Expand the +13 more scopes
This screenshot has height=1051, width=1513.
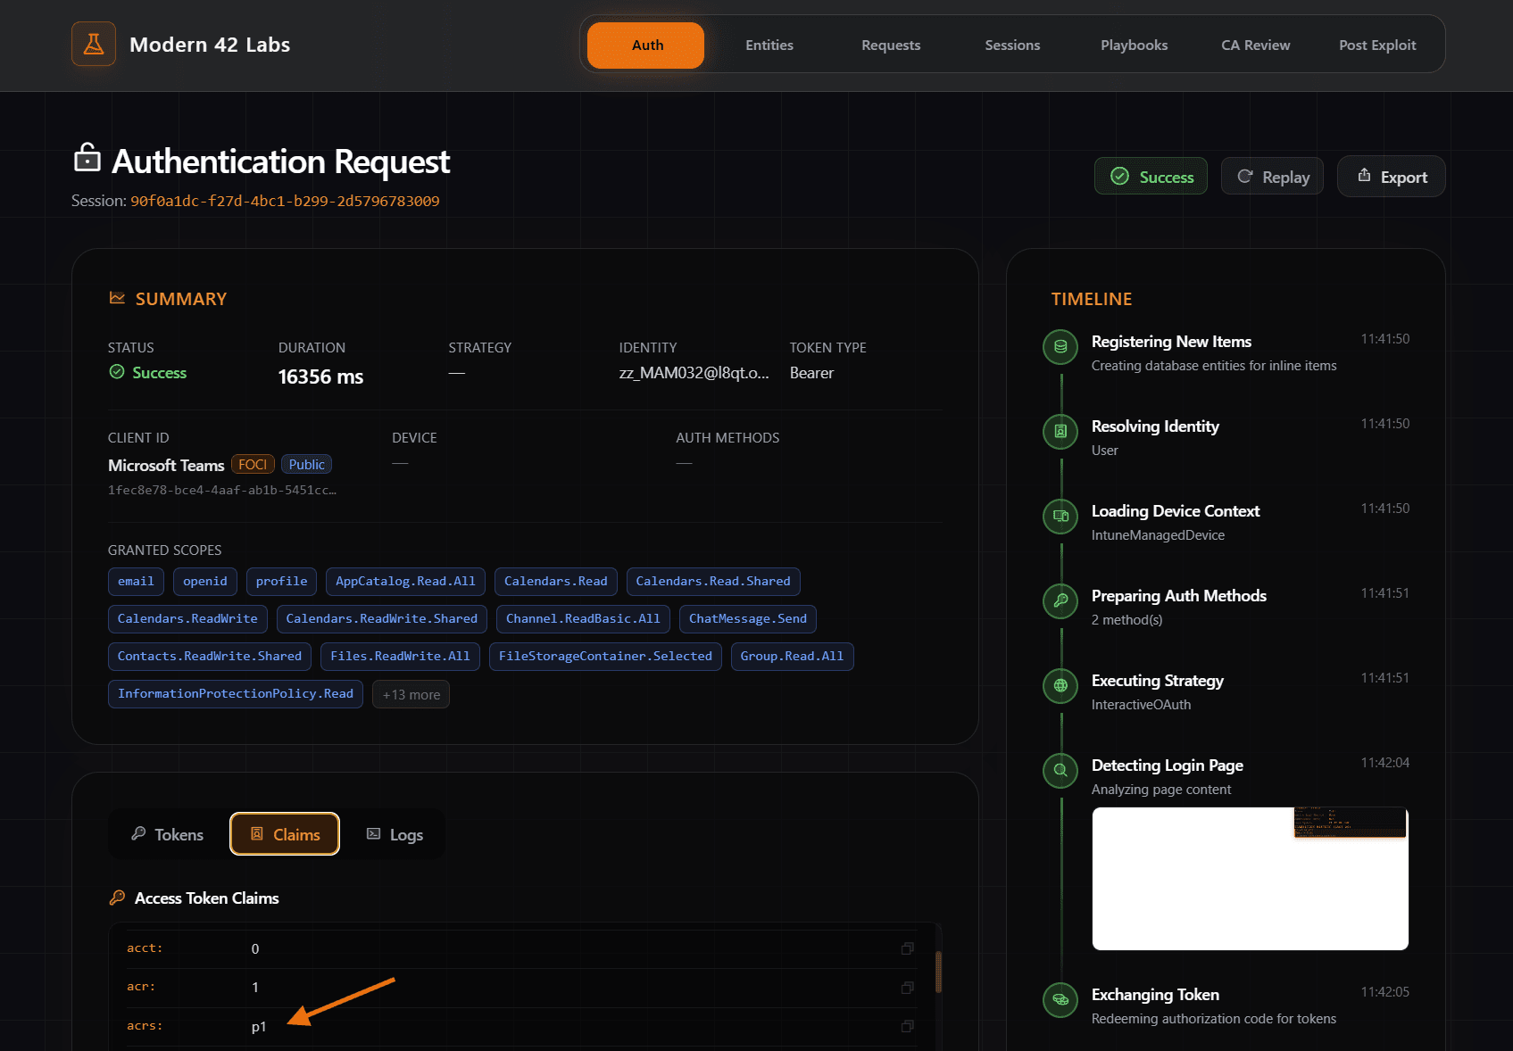[x=411, y=695]
